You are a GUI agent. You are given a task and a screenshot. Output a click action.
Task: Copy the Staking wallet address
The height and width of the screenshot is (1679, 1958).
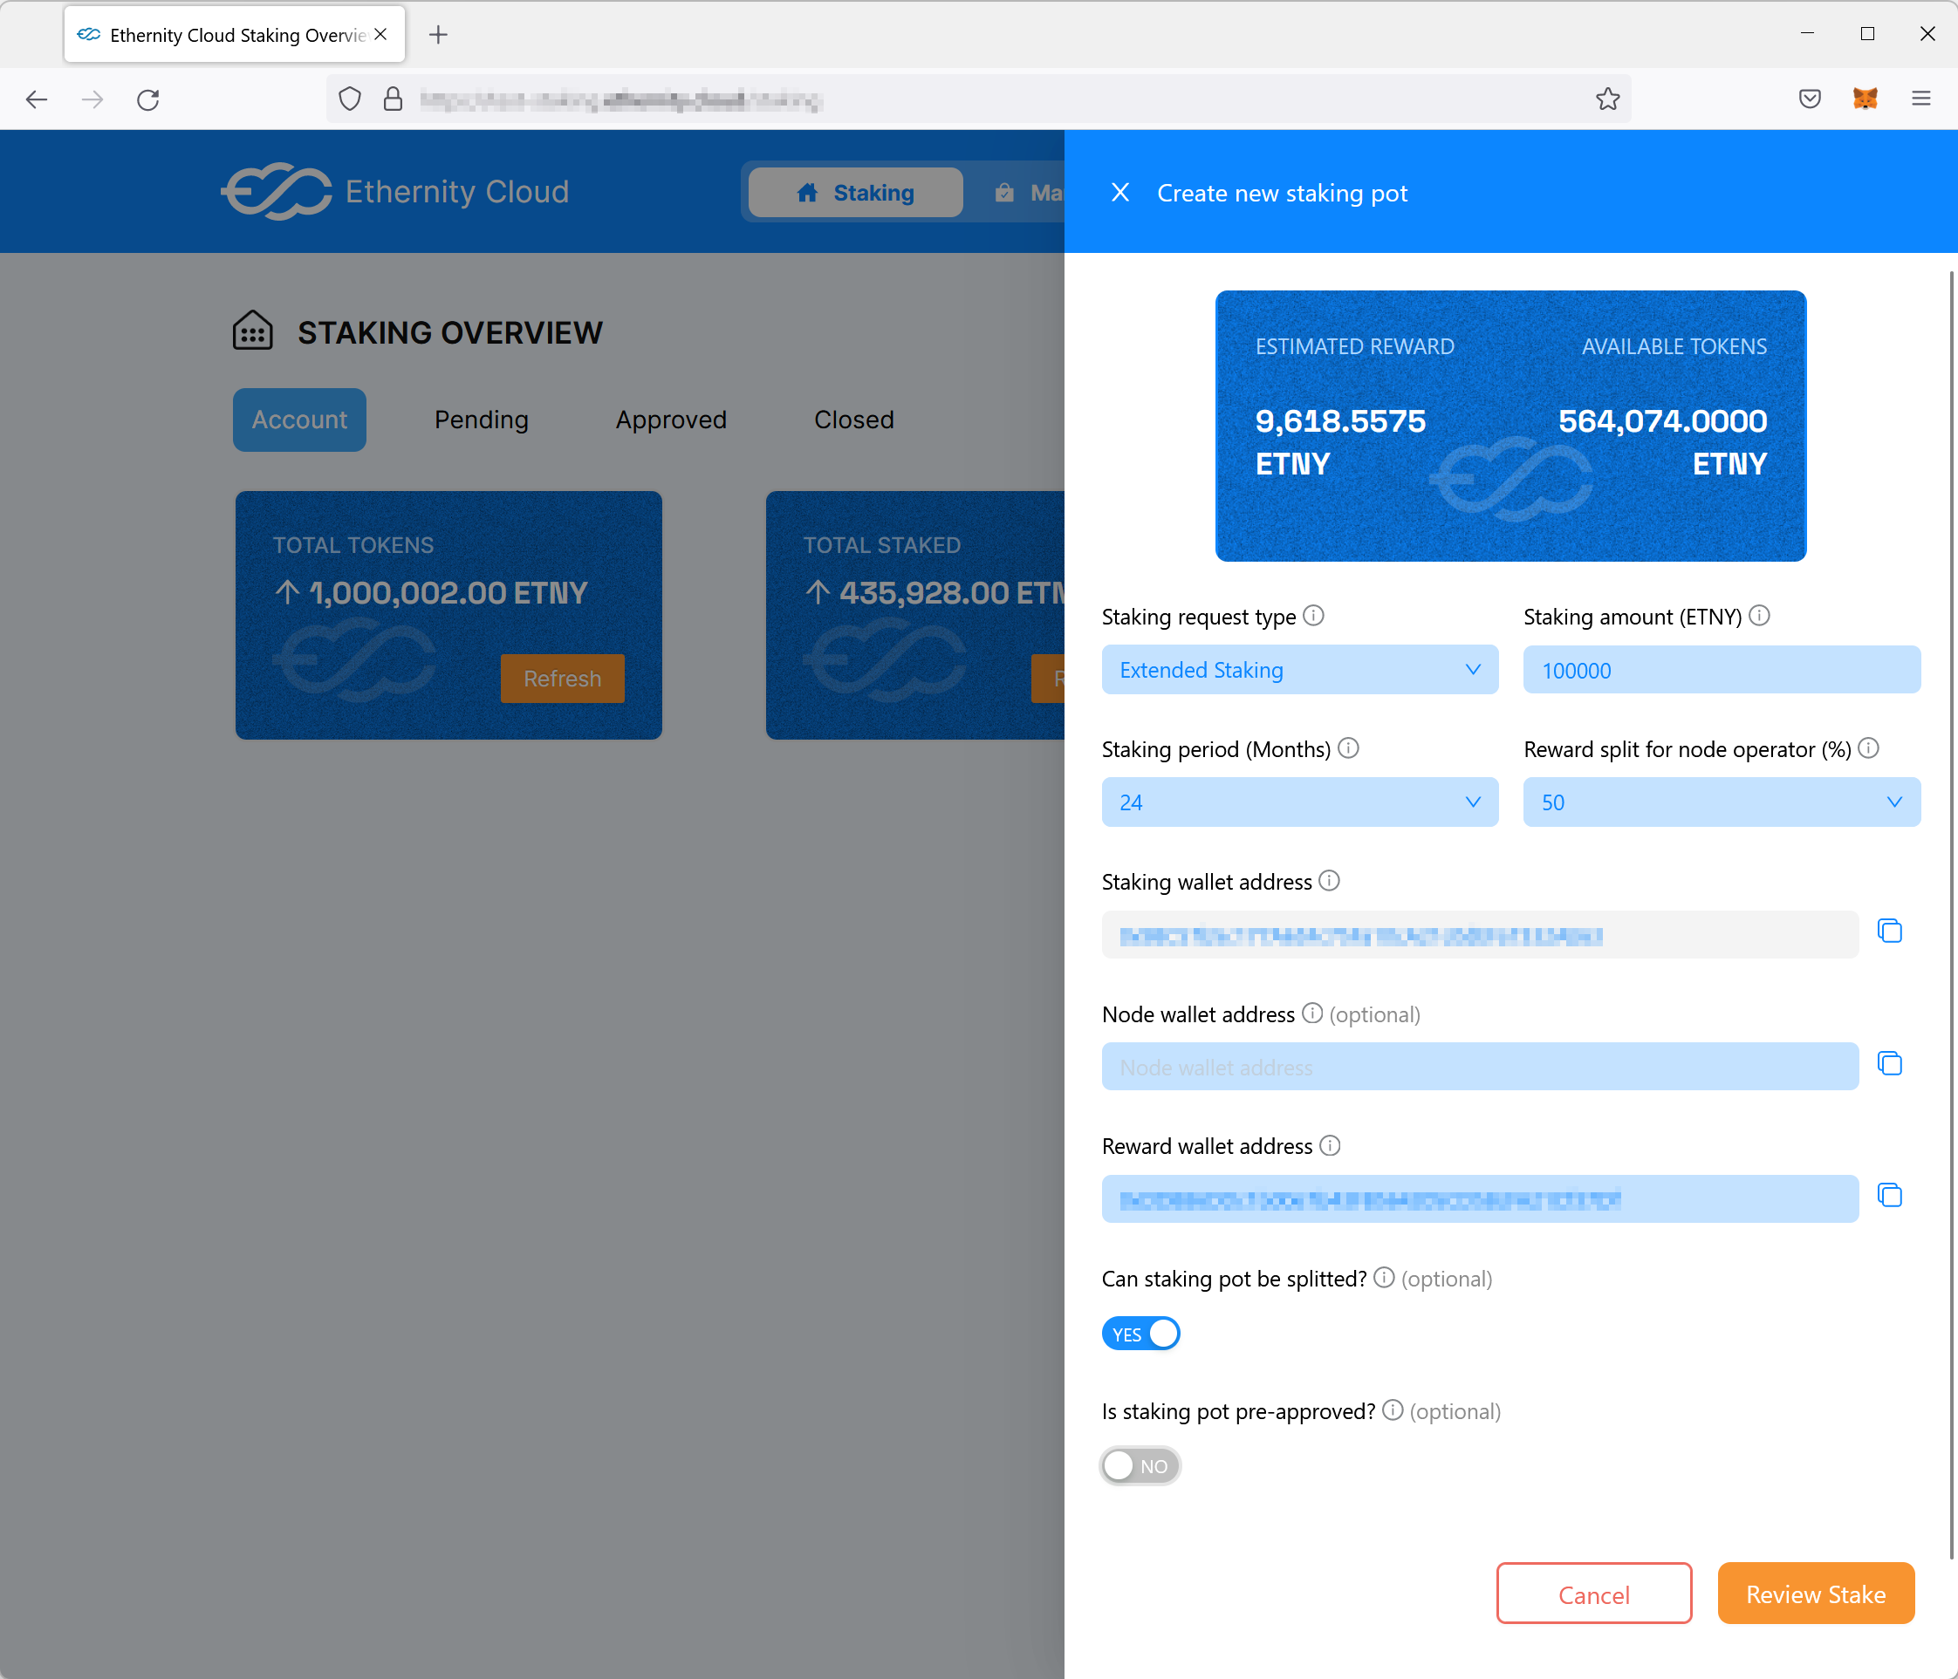click(1890, 932)
